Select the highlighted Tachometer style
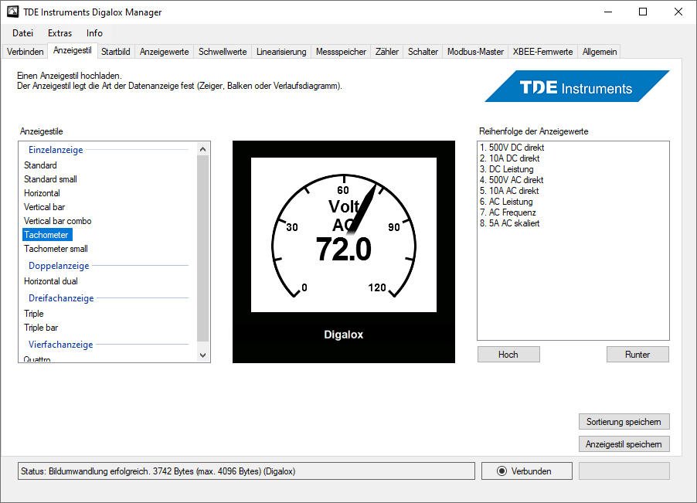Screen dimensions: 697x503 click(47, 235)
